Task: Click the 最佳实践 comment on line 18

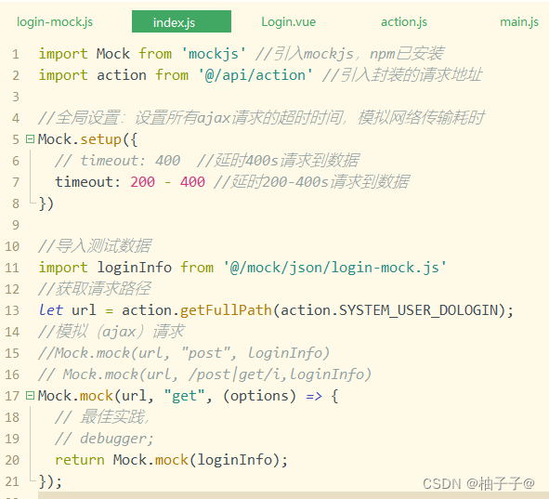Action: (x=112, y=417)
